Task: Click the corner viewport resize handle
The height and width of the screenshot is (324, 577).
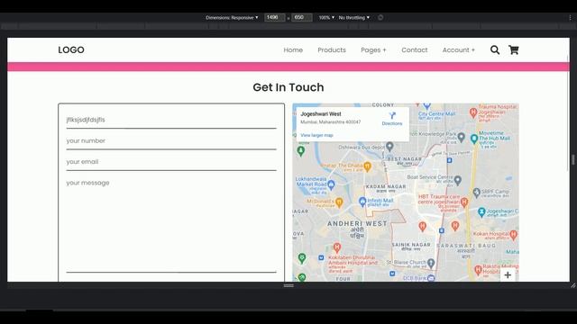Action: 573,285
